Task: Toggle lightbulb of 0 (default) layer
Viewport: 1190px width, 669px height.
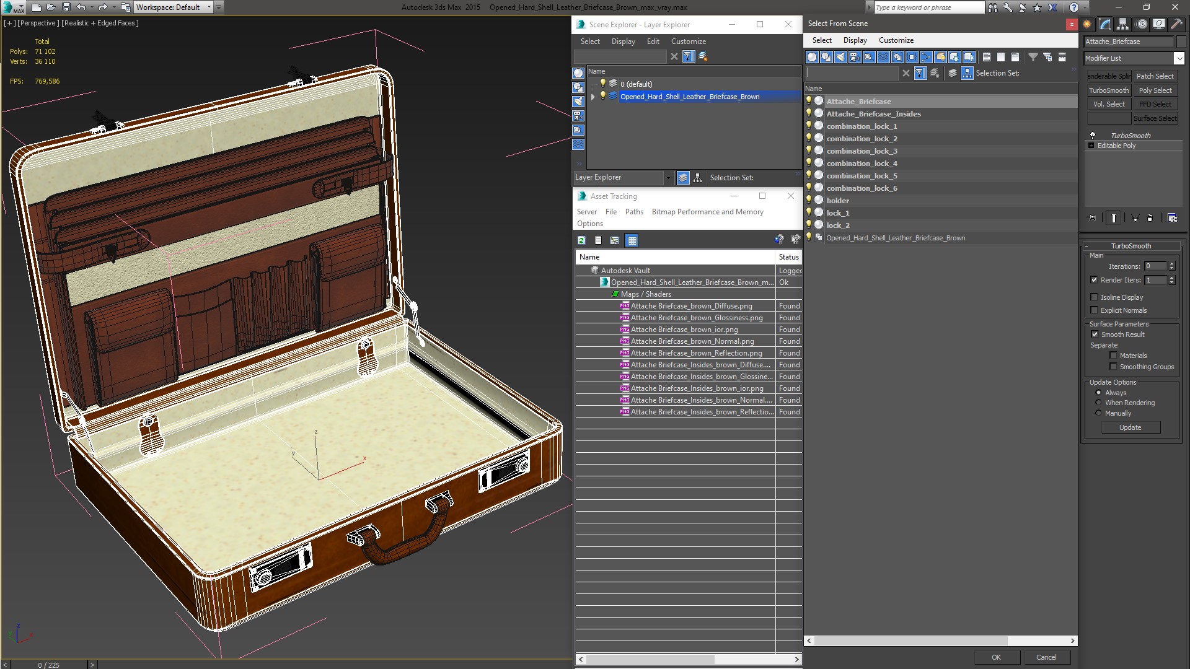Action: click(x=602, y=84)
